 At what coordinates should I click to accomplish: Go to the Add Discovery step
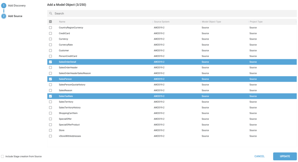point(17,5)
